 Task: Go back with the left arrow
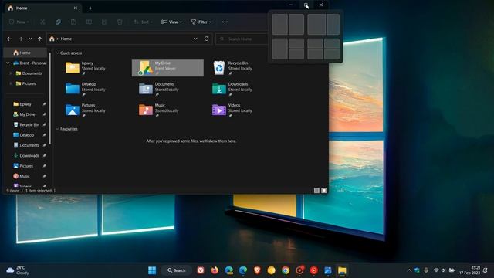click(9, 39)
